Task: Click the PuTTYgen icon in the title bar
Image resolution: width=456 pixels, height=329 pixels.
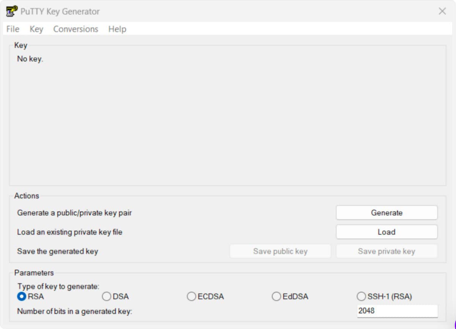Action: point(12,11)
